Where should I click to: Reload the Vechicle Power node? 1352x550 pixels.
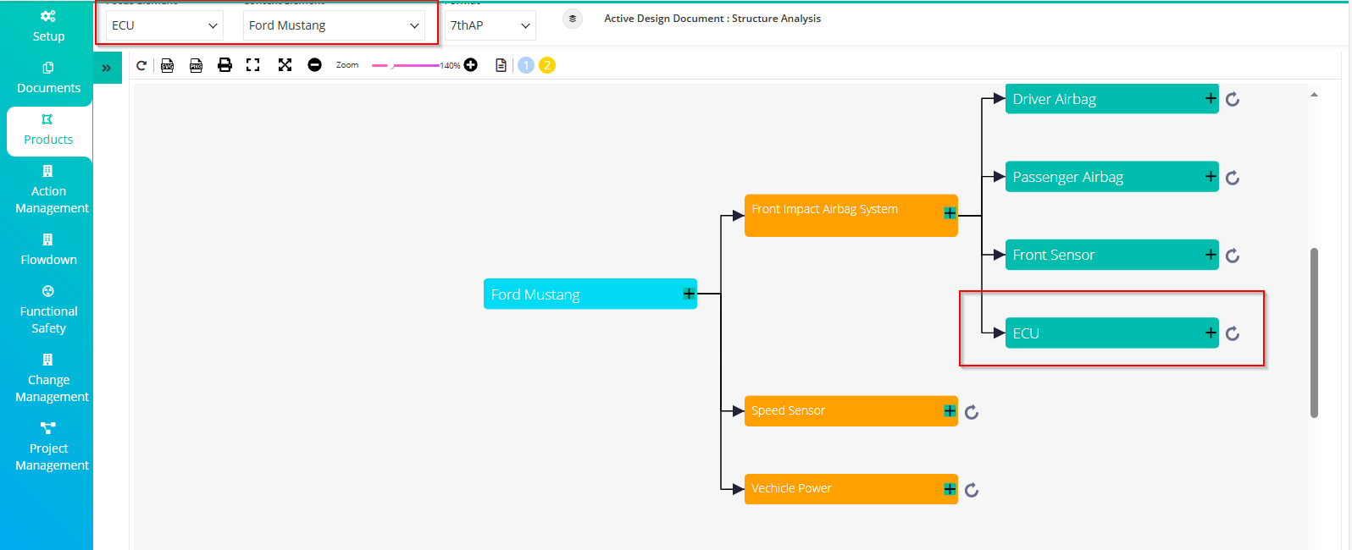pyautogui.click(x=972, y=490)
